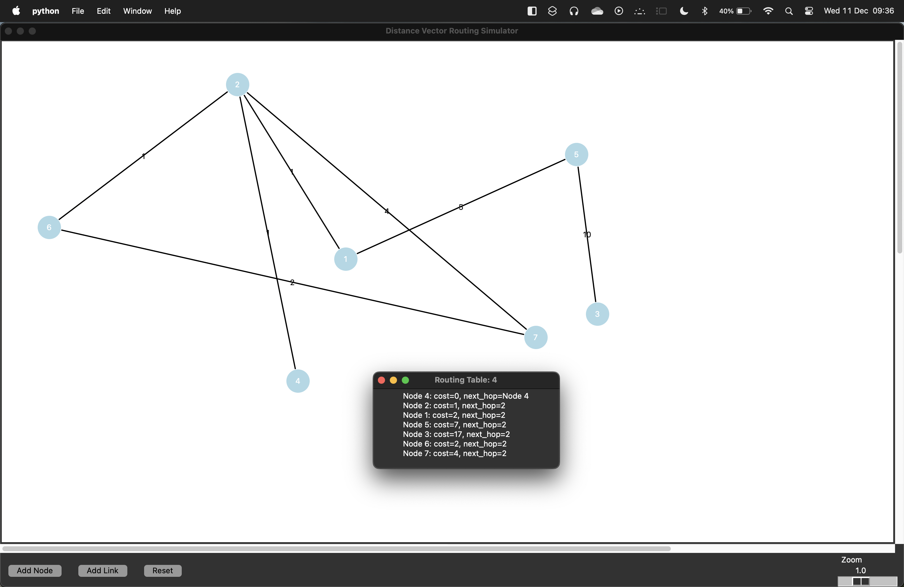Image resolution: width=904 pixels, height=587 pixels.
Task: Open the File menu
Action: [77, 11]
